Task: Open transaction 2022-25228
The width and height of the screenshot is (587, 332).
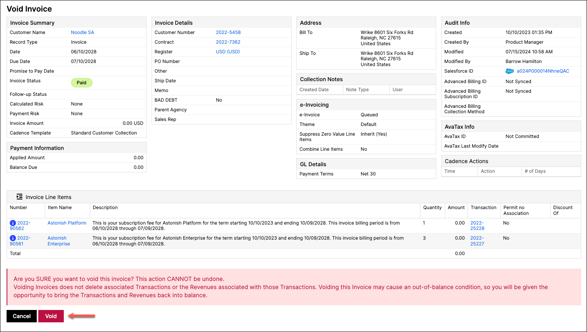Action: tap(477, 226)
